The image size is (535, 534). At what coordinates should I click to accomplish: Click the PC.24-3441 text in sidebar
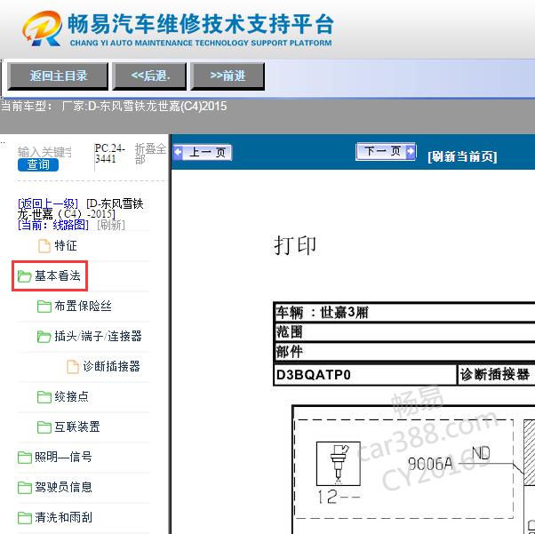pos(110,154)
